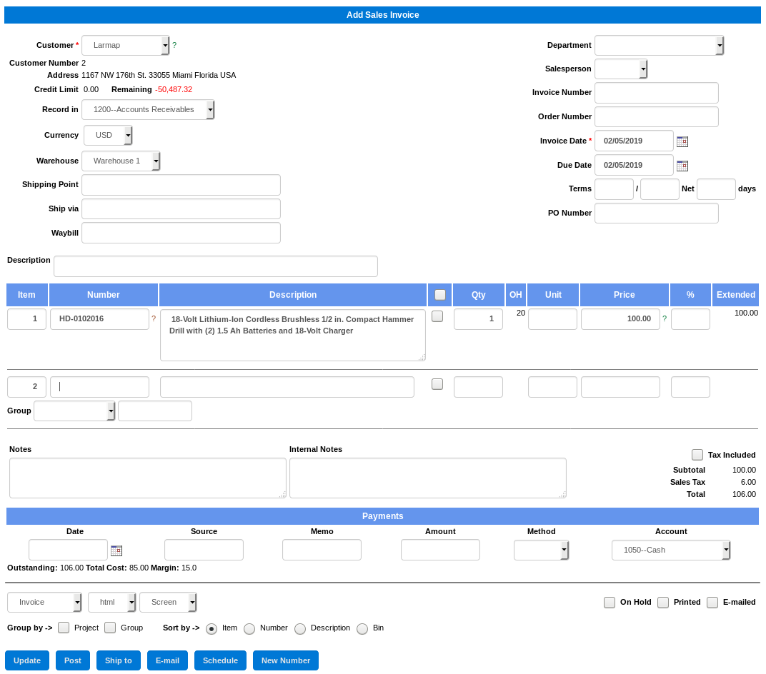Viewport: 766px width, 674px height.
Task: Click the question mark next to HD-0102016
Action: click(154, 318)
